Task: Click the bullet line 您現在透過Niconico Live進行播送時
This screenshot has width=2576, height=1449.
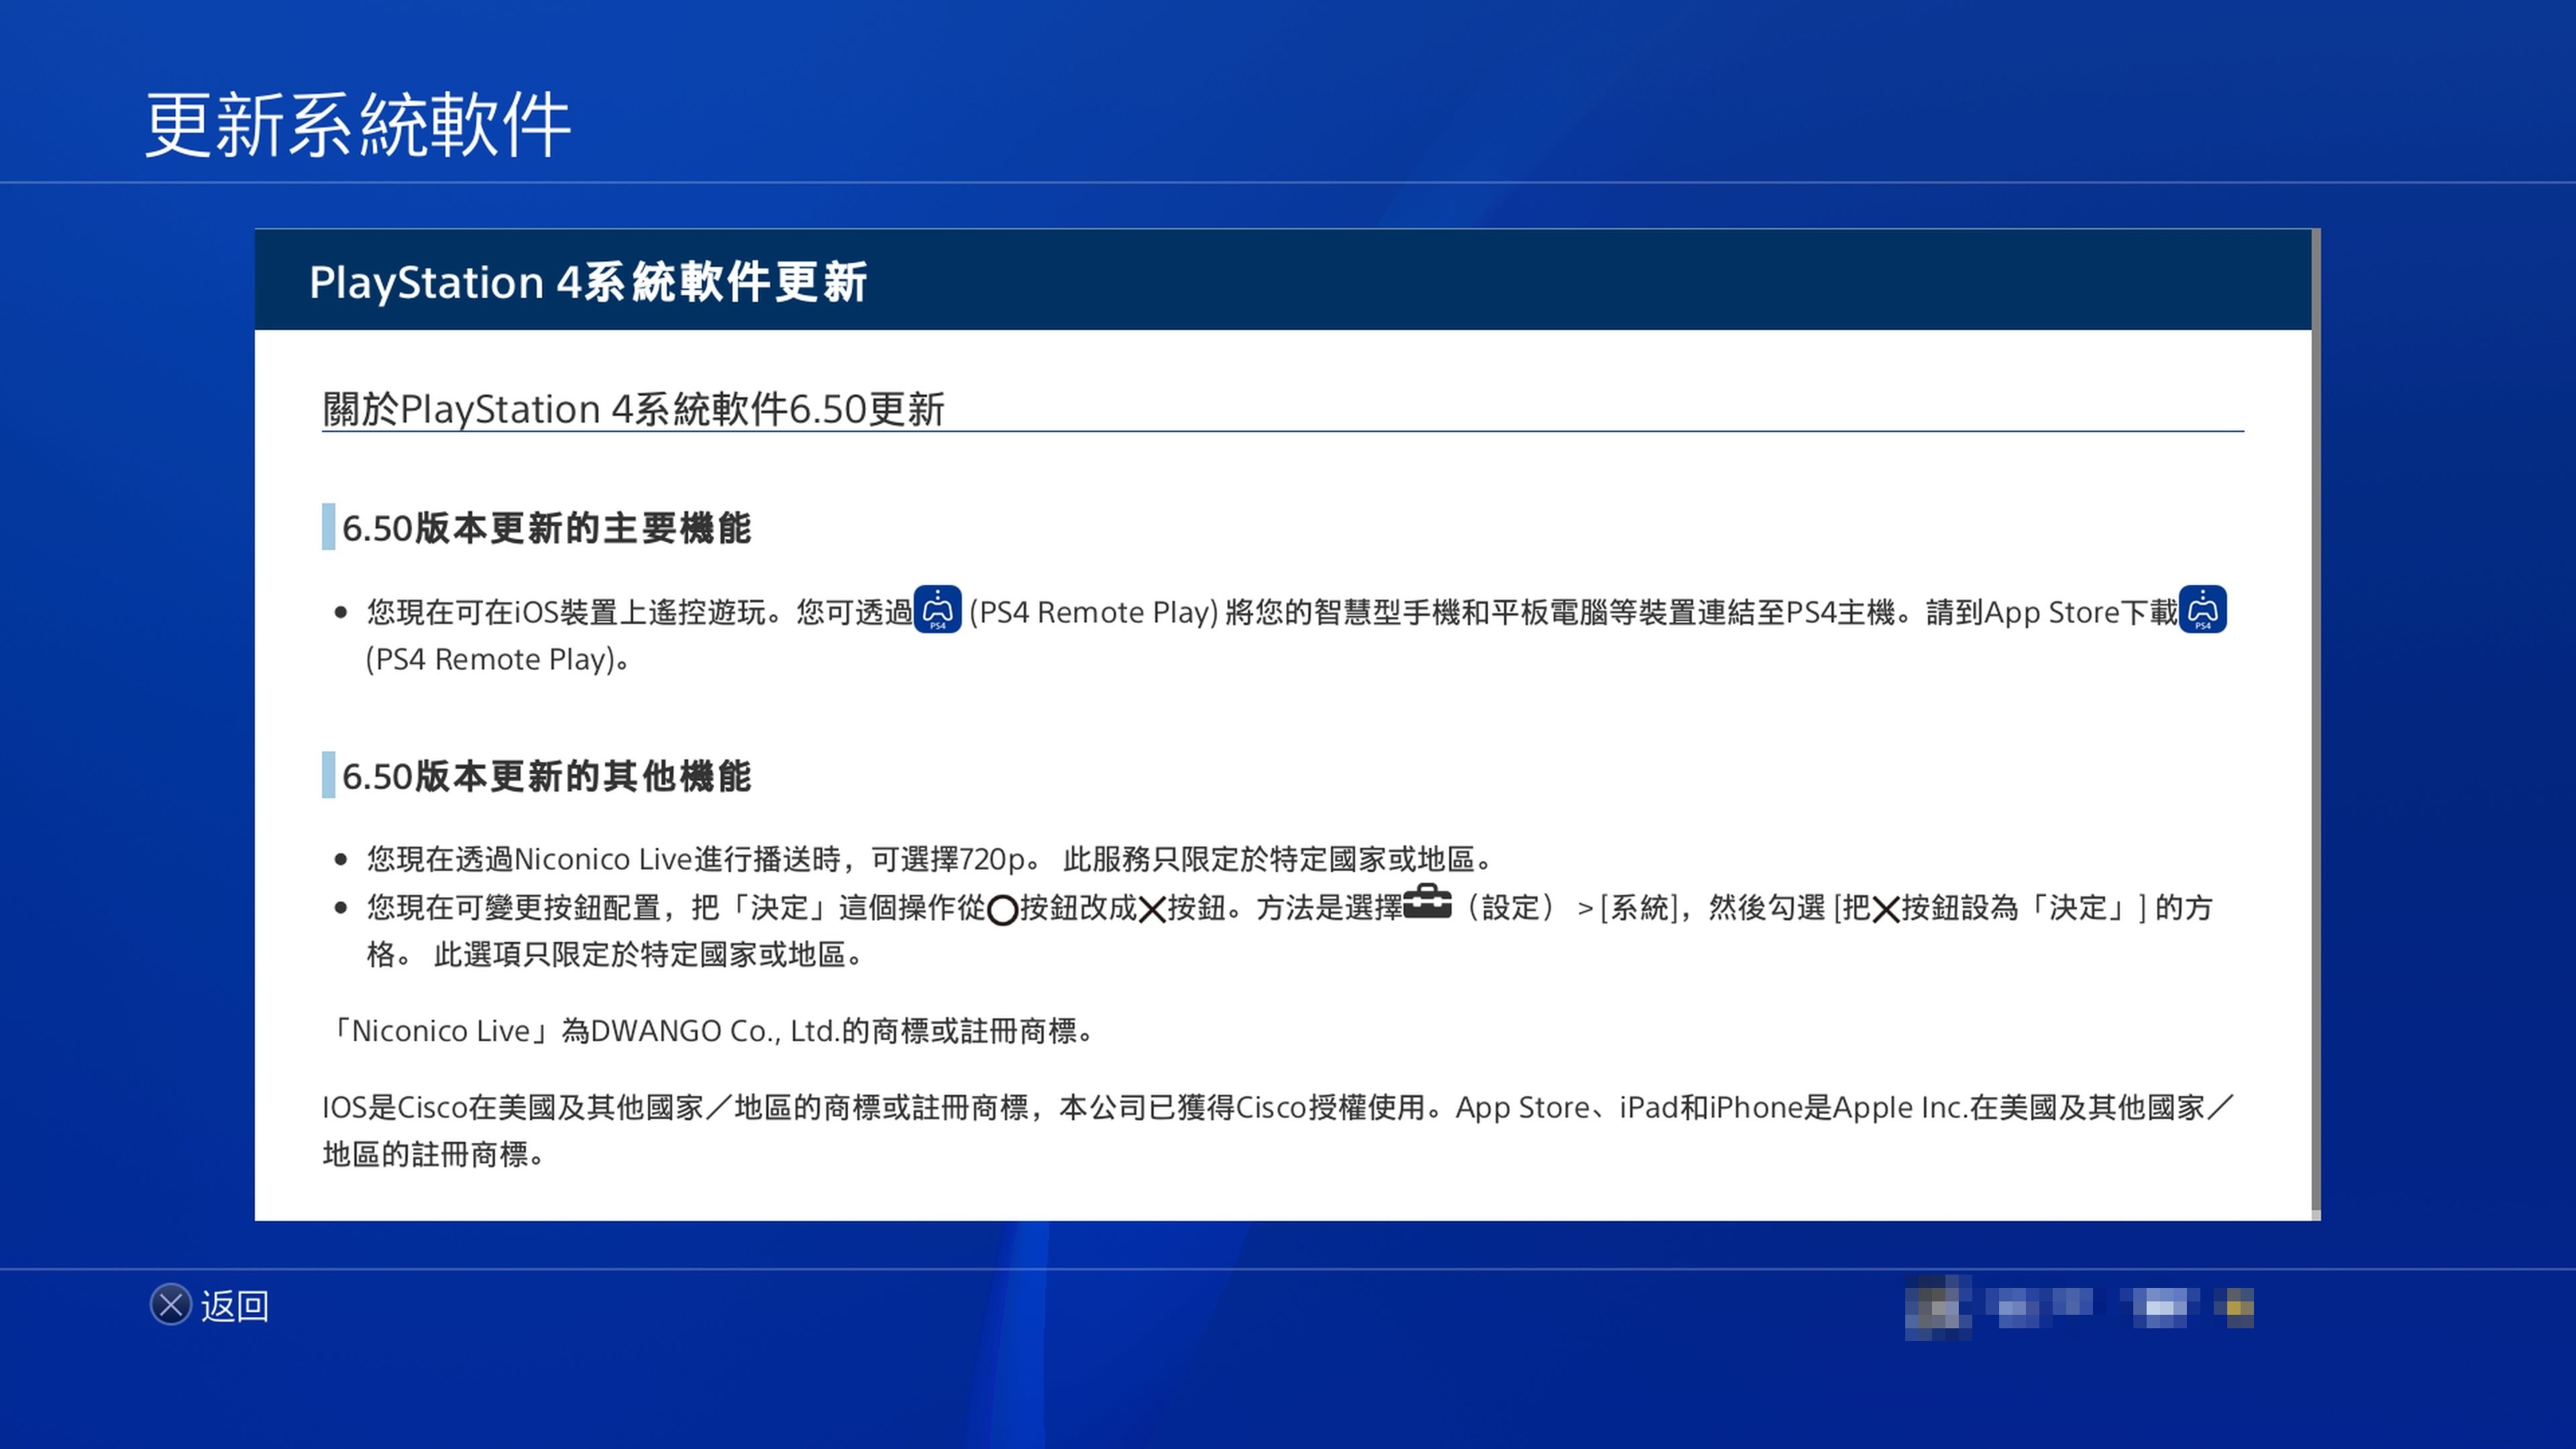Action: (x=931, y=859)
